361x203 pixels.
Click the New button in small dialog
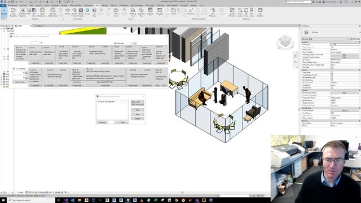click(138, 110)
